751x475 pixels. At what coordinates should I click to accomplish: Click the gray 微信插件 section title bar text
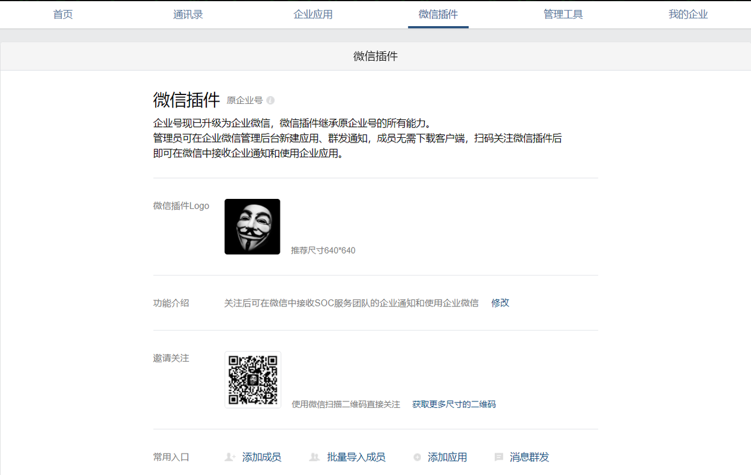(375, 56)
